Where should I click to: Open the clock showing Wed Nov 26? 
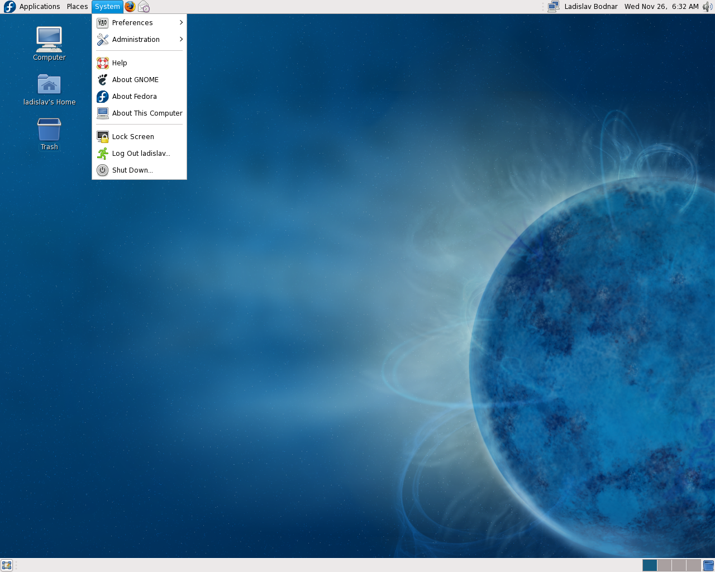tap(661, 7)
